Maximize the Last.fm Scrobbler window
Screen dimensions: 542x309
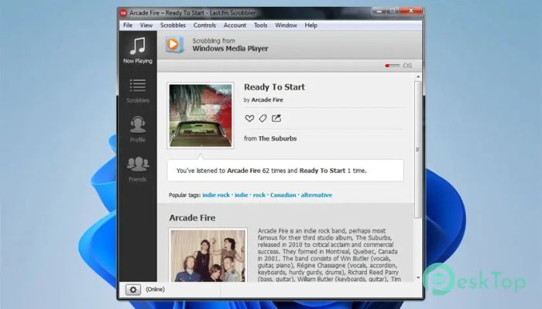pyautogui.click(x=393, y=11)
